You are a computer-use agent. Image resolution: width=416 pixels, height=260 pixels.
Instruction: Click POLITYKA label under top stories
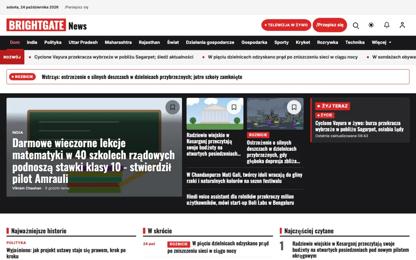click(16, 243)
